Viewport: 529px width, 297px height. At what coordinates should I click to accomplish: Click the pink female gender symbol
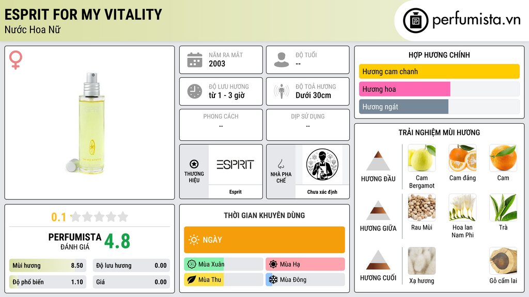coord(15,60)
